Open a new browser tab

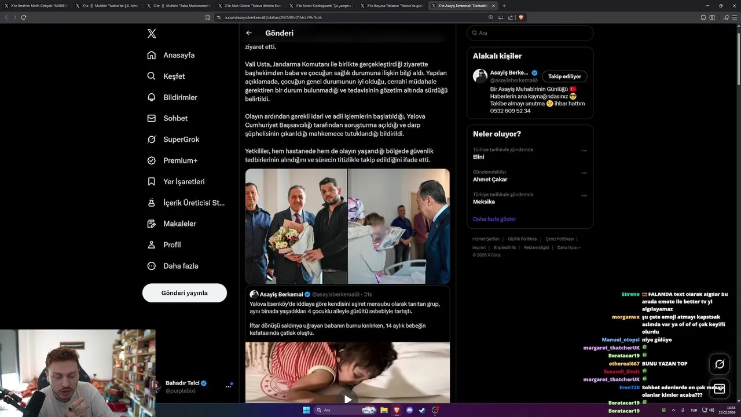[504, 6]
